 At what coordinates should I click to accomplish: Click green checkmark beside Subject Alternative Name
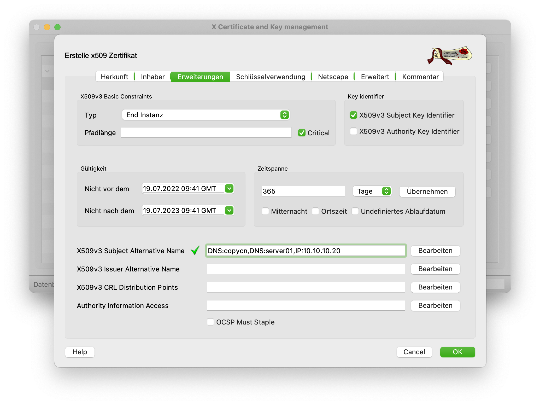click(x=195, y=250)
